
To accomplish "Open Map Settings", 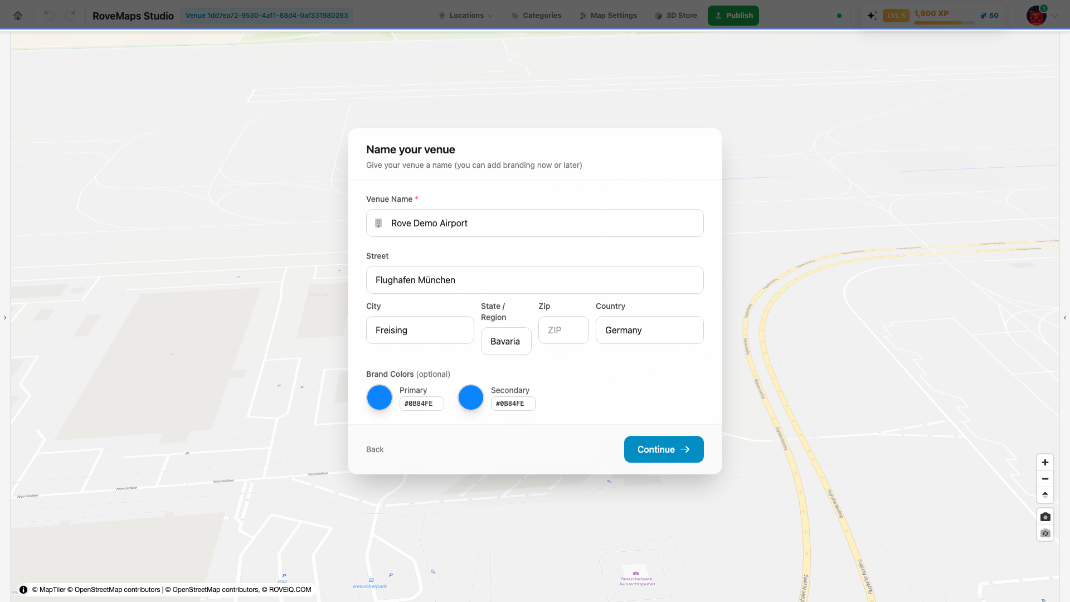I will (x=608, y=16).
